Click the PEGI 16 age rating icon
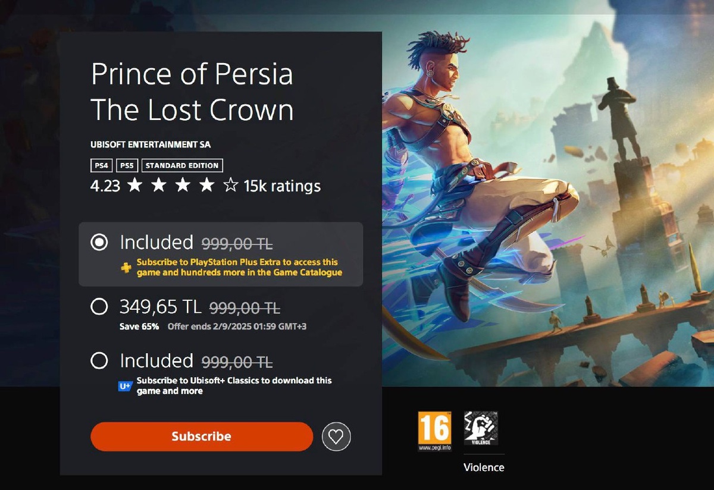Viewport: 714px width, 490px height. pyautogui.click(x=434, y=431)
